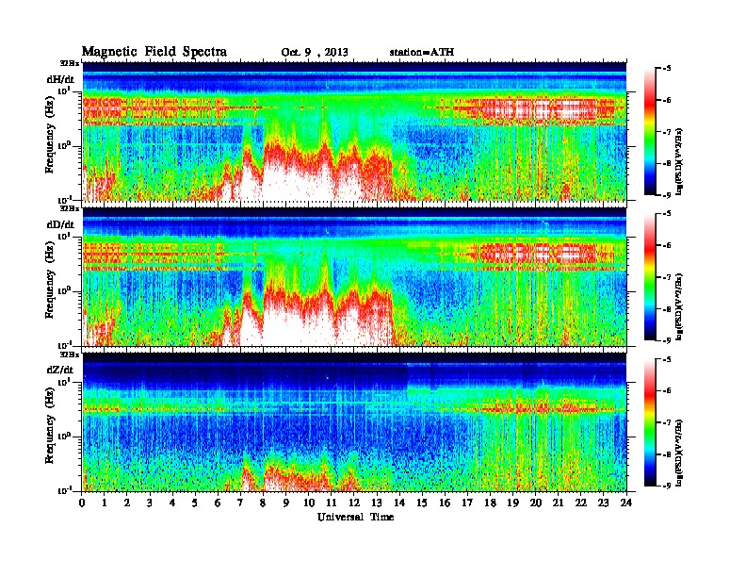Click hour tick label '10' on time axis

[309, 503]
